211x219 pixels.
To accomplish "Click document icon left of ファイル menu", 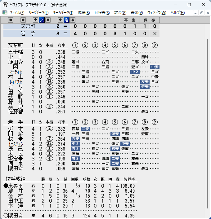I will coord(5,12).
